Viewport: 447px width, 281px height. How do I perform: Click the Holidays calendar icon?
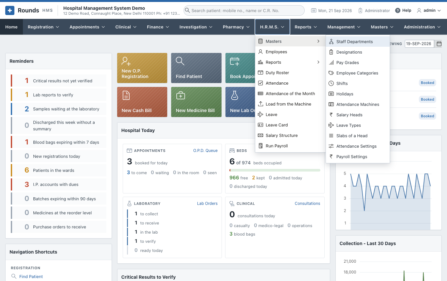pyautogui.click(x=331, y=94)
